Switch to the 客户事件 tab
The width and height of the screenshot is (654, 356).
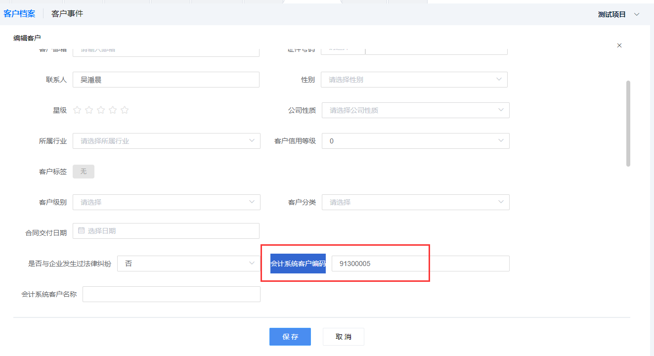click(67, 14)
